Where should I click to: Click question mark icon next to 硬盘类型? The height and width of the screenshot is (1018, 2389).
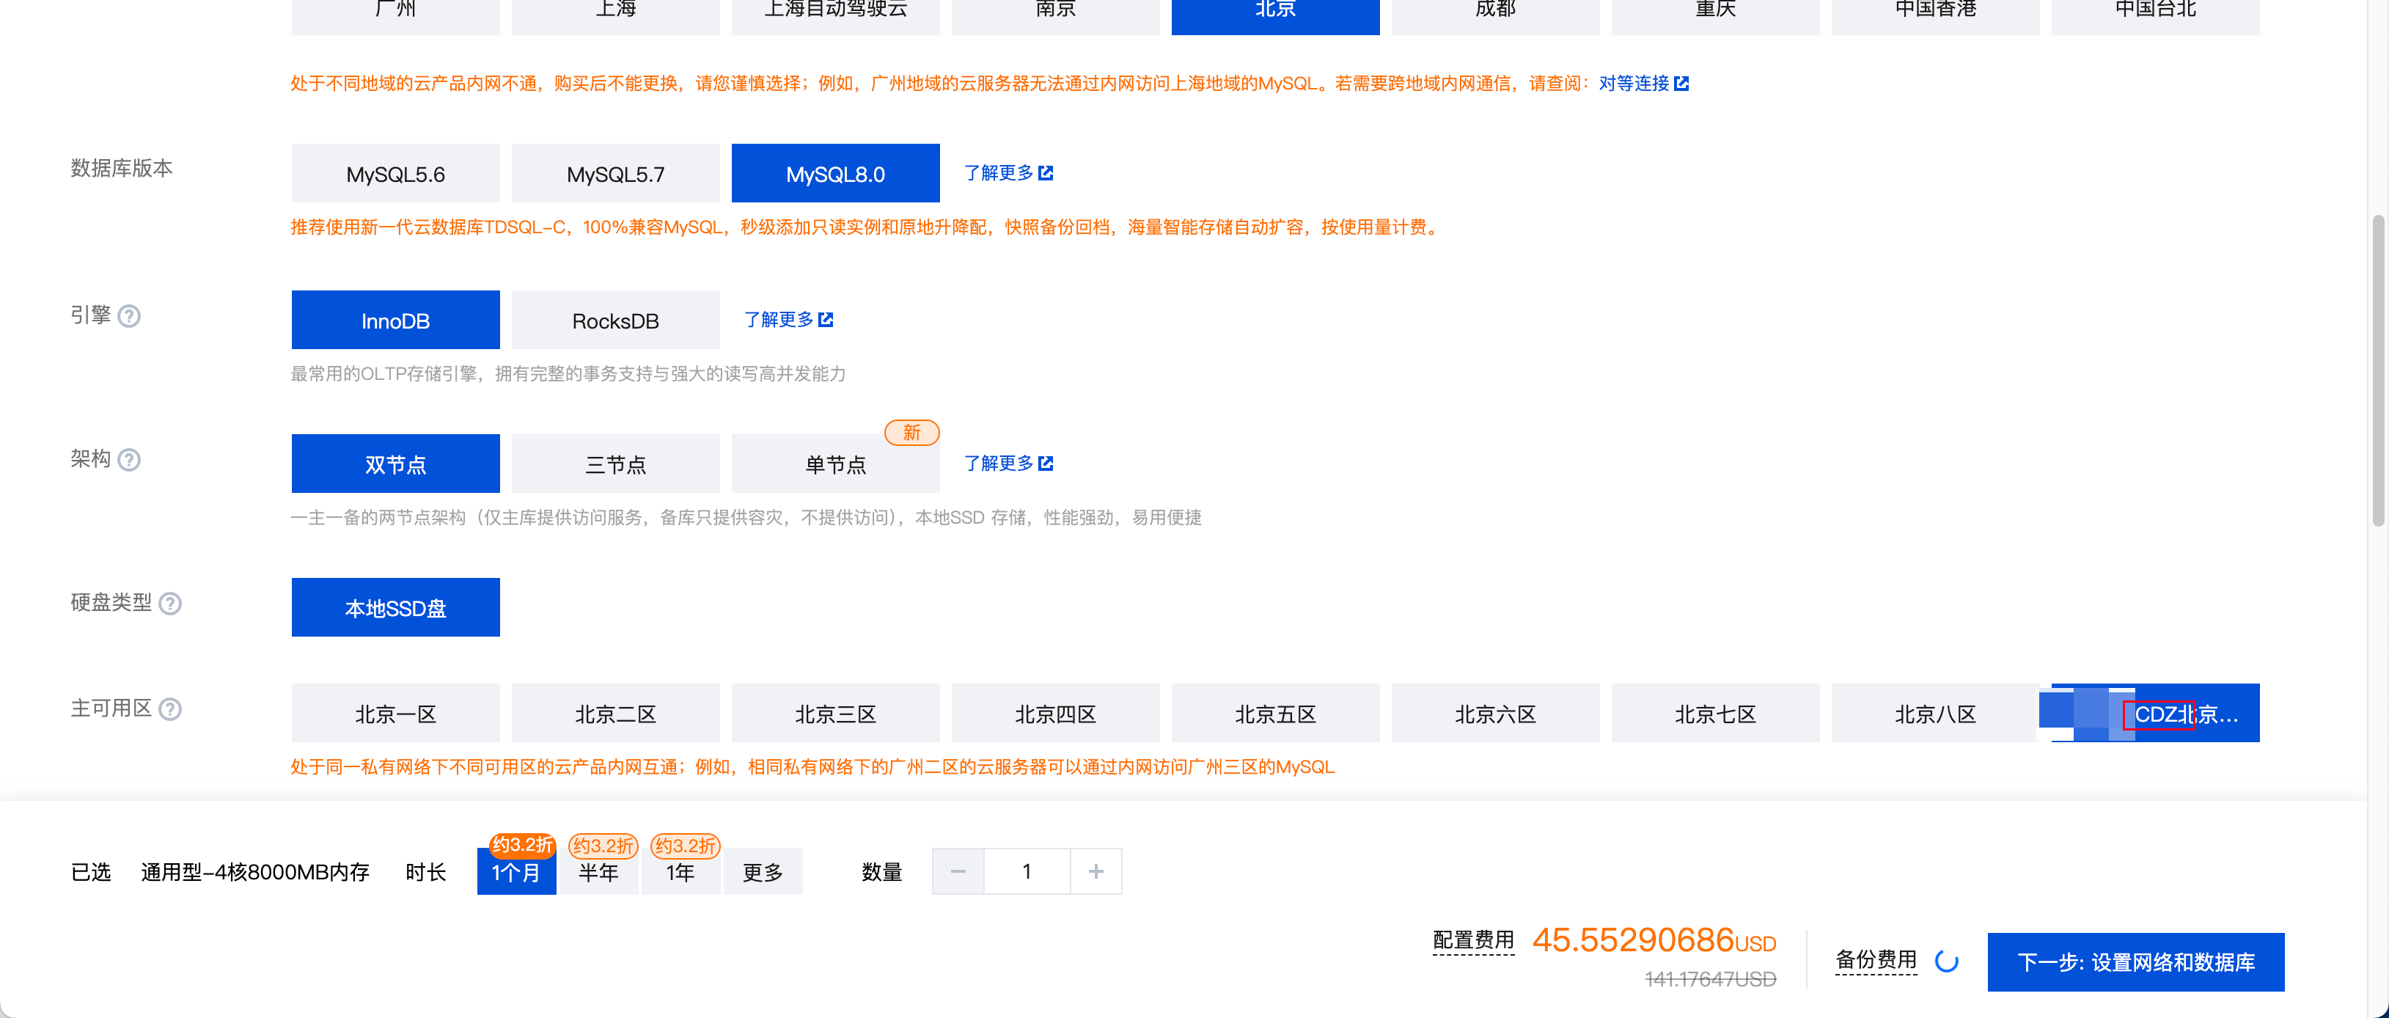pos(169,604)
